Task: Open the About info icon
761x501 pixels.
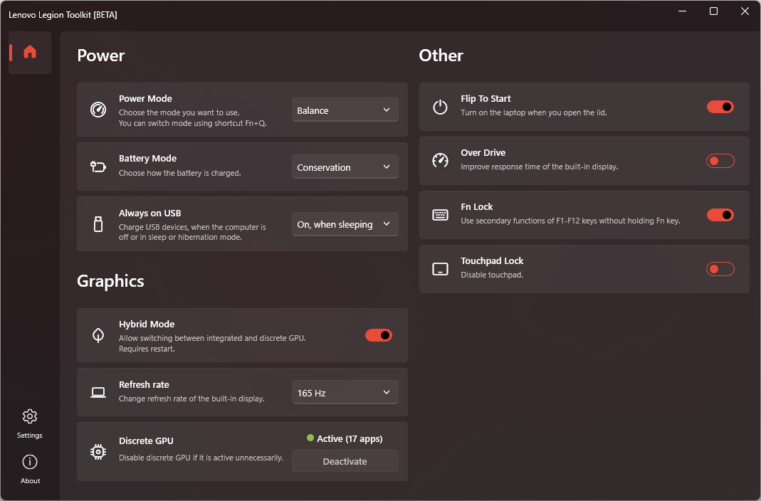Action: (x=30, y=462)
